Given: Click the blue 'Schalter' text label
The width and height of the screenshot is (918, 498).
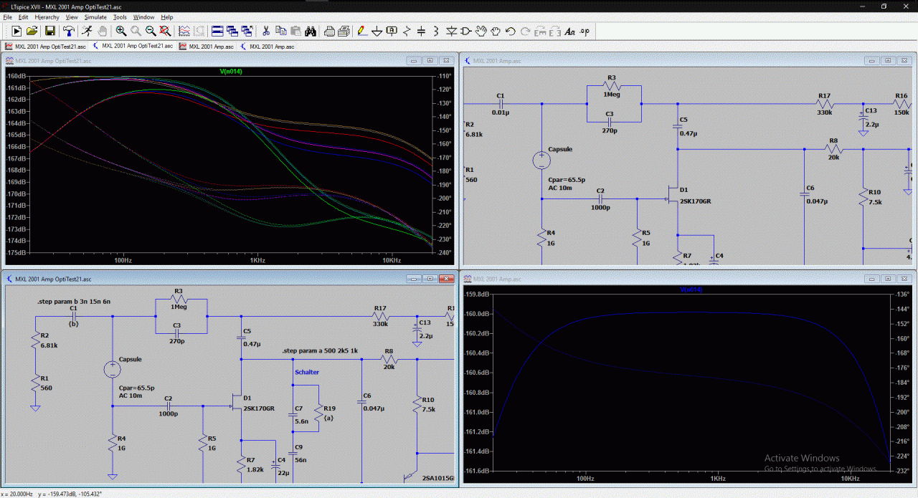Looking at the screenshot, I should click(x=307, y=372).
